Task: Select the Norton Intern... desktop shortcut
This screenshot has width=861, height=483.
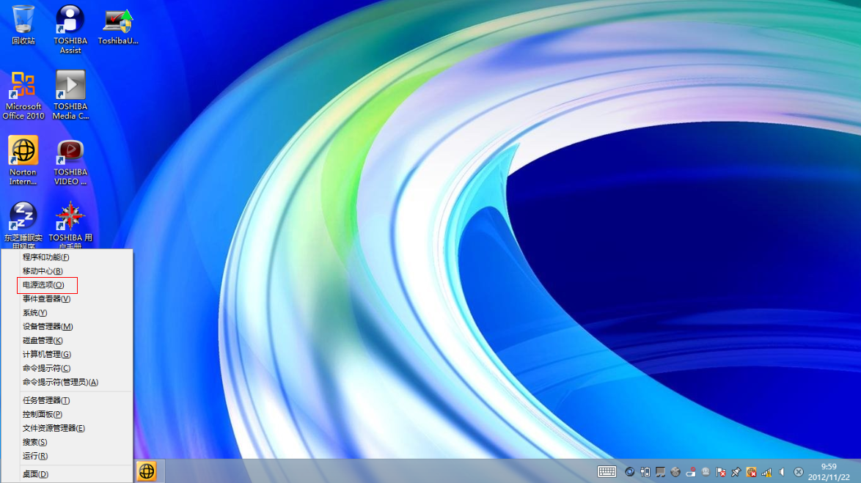Action: click(x=23, y=161)
